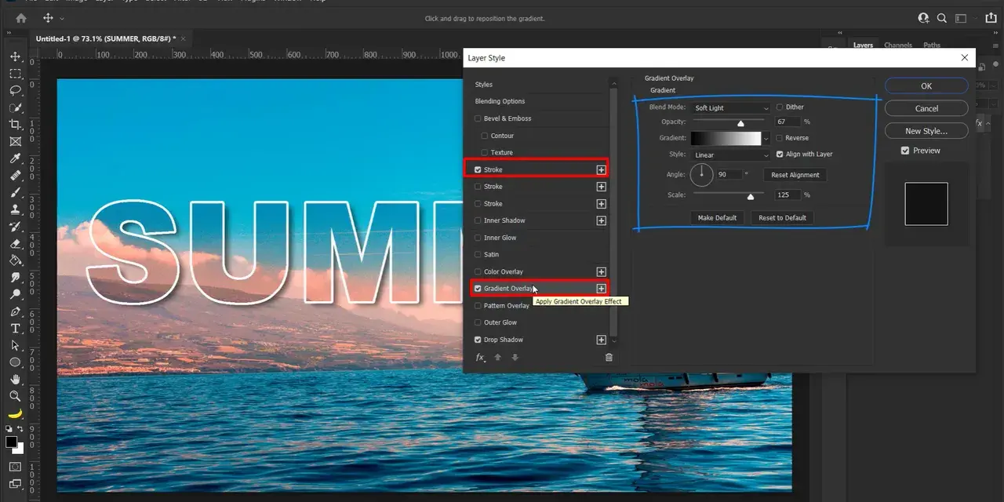Select the Lasso tool
Image resolution: width=1004 pixels, height=502 pixels.
click(15, 90)
